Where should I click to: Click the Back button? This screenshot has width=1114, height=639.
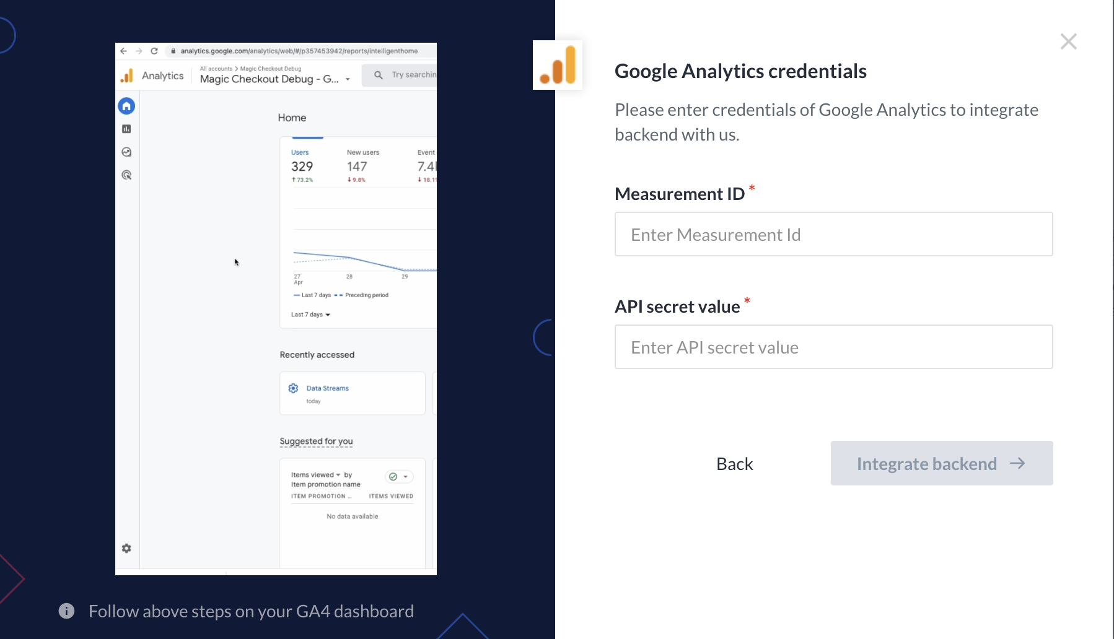pyautogui.click(x=734, y=464)
